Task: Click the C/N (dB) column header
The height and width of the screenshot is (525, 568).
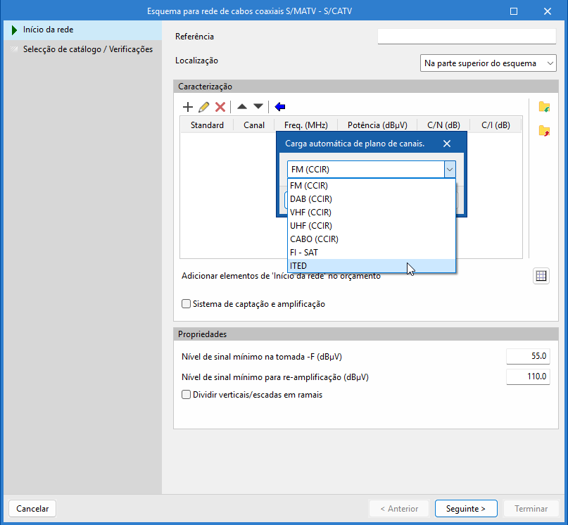Action: coord(443,125)
